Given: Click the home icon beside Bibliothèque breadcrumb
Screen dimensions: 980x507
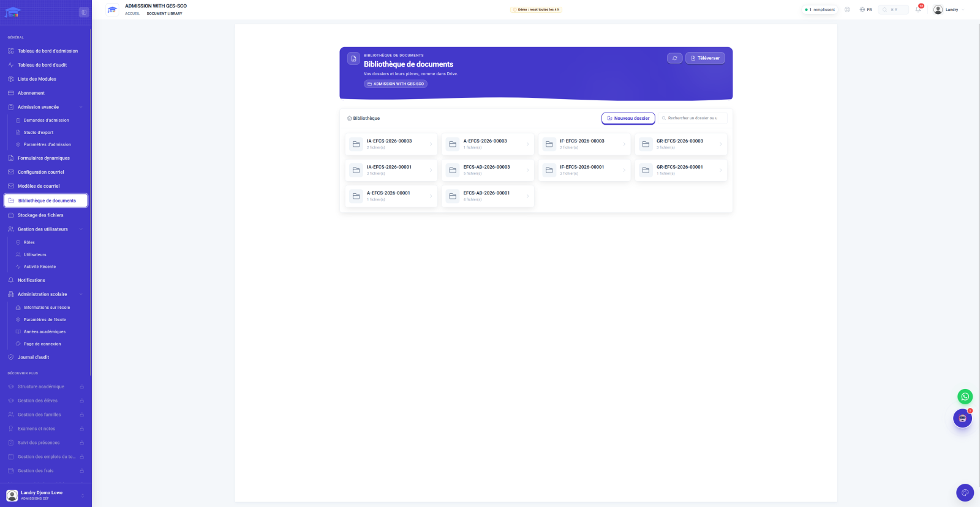Looking at the screenshot, I should click(x=350, y=118).
